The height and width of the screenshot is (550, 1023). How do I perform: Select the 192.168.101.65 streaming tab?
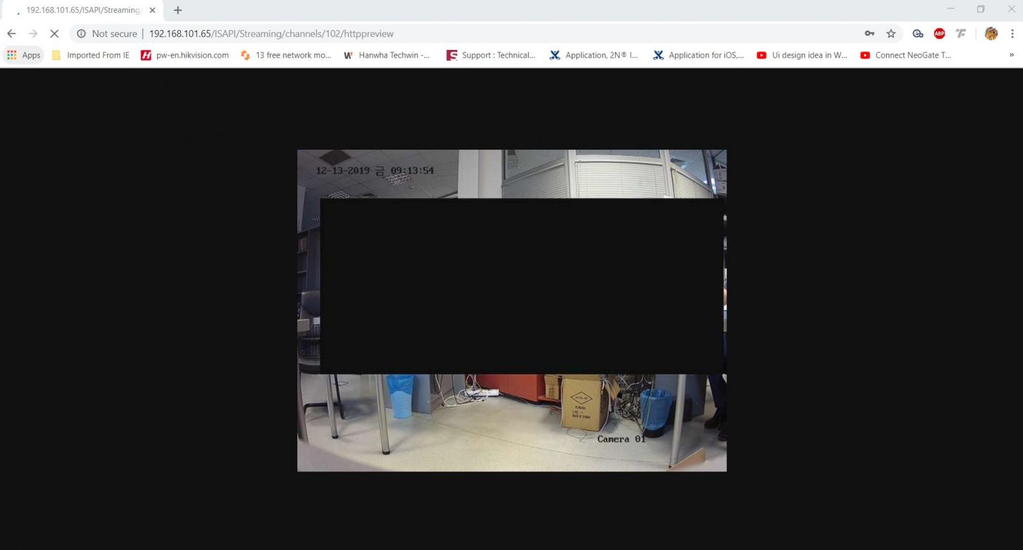click(82, 10)
